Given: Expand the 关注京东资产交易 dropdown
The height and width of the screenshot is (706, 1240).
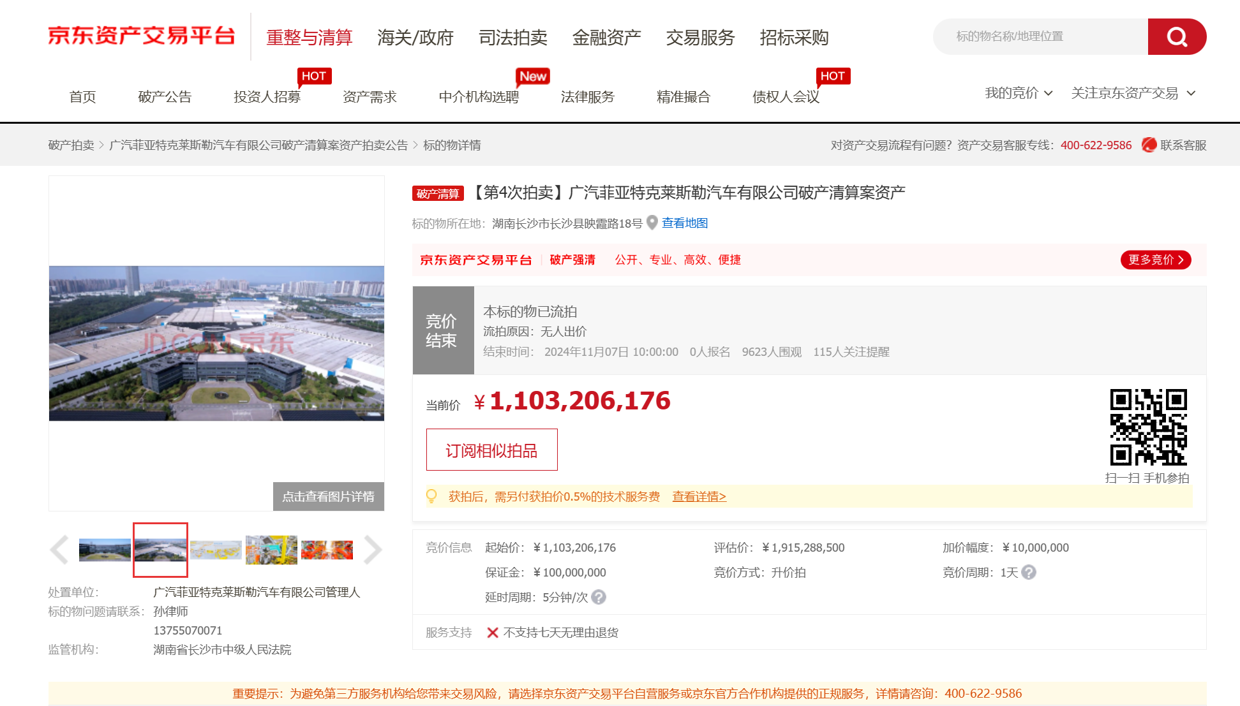Looking at the screenshot, I should [x=1133, y=93].
